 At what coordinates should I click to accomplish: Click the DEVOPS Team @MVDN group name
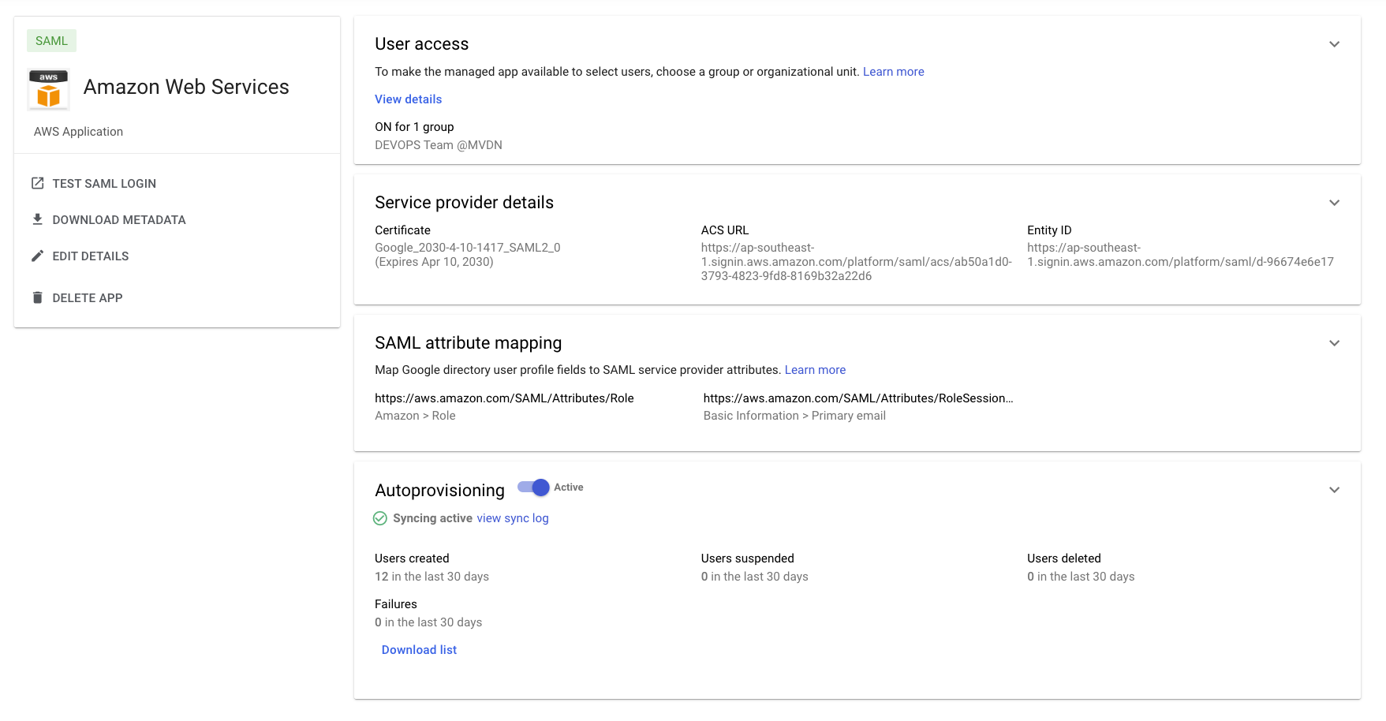click(439, 145)
